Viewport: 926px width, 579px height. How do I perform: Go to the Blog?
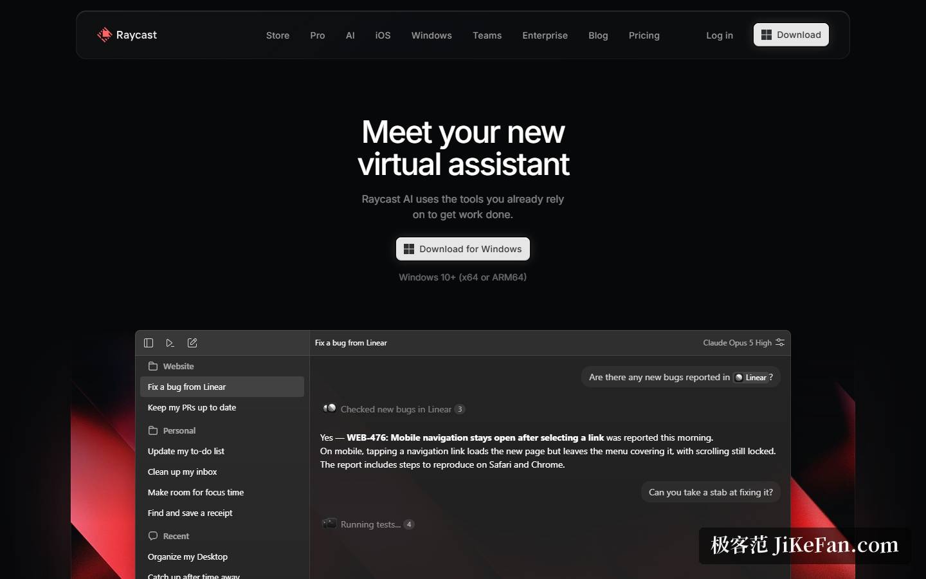click(598, 35)
